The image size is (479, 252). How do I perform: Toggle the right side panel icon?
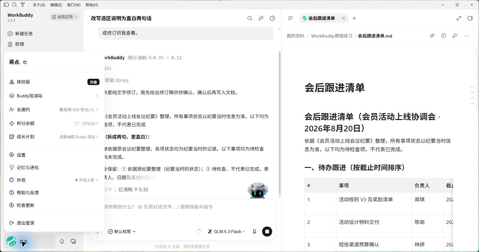tap(470, 18)
